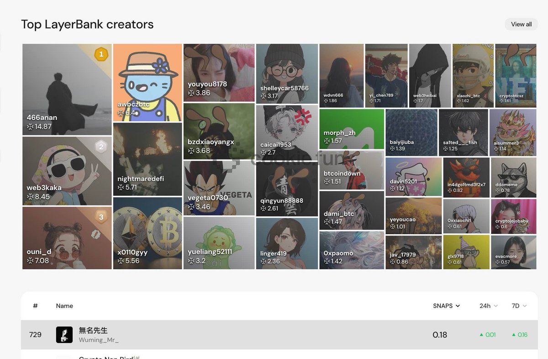Open the btcoindown creator tile

pyautogui.click(x=352, y=170)
